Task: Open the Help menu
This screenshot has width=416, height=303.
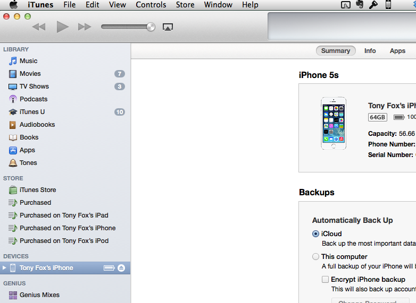Action: pos(250,5)
